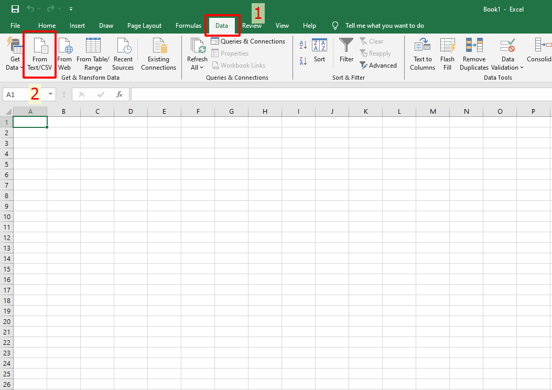Select row 25 header
552x390 pixels.
(x=6, y=374)
